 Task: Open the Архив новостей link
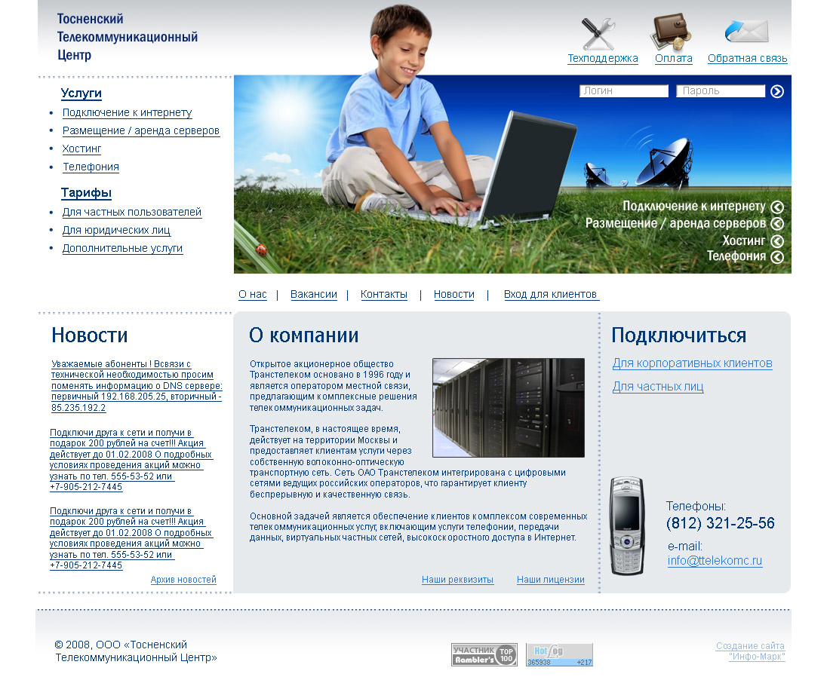184,579
